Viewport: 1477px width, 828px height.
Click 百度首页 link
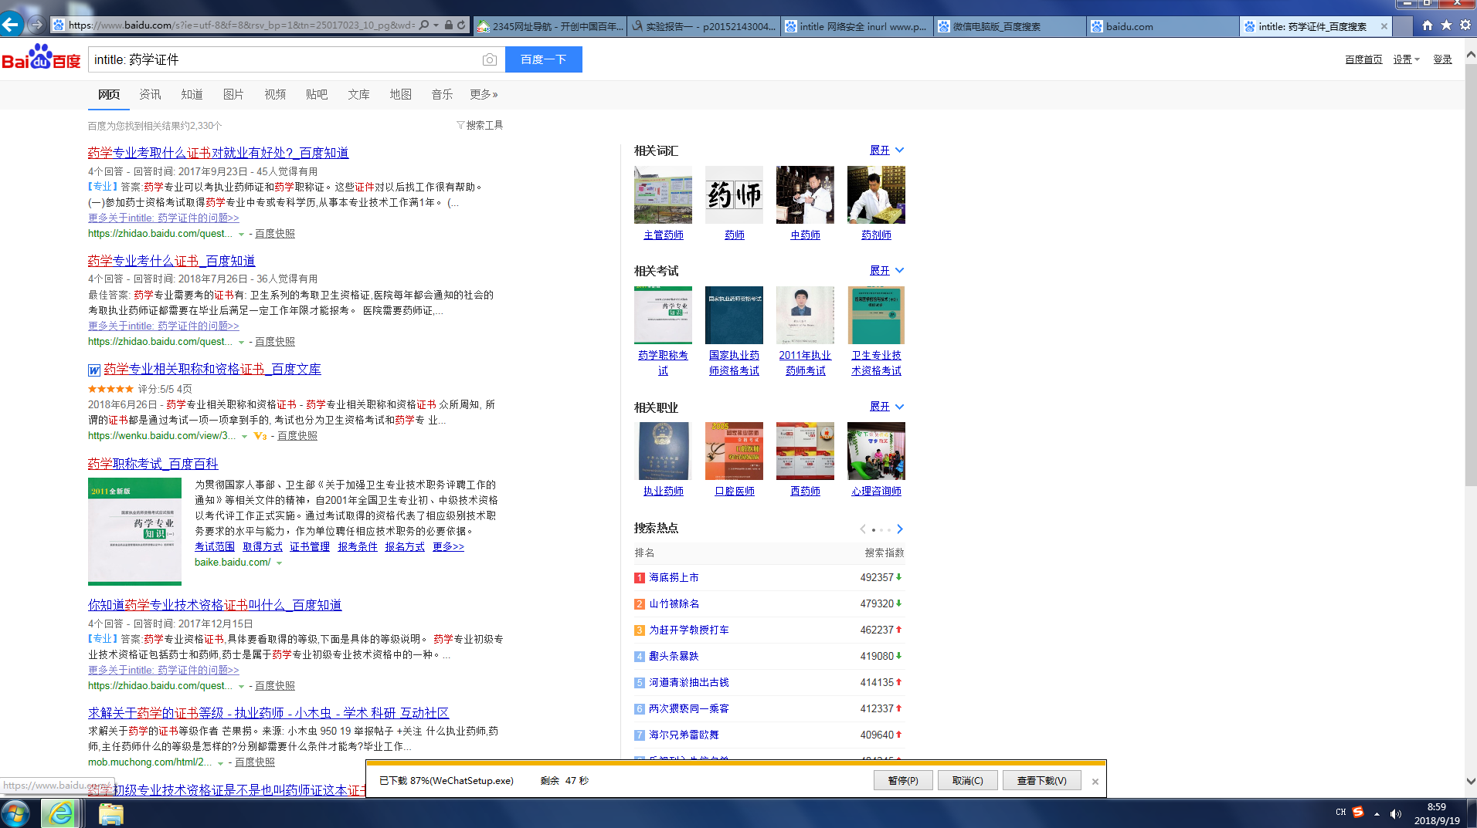(1363, 59)
